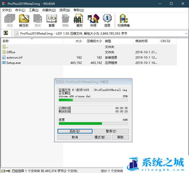189x173 pixels.
Task: Click Setup.exe type 应用程序
Action: [x=111, y=63]
